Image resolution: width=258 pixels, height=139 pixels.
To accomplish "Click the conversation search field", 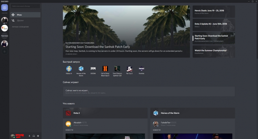I will [x=25, y=6].
